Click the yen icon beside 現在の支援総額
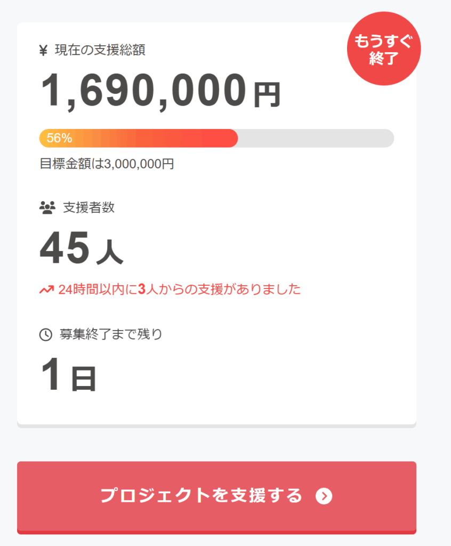The height and width of the screenshot is (546, 451). click(x=44, y=51)
